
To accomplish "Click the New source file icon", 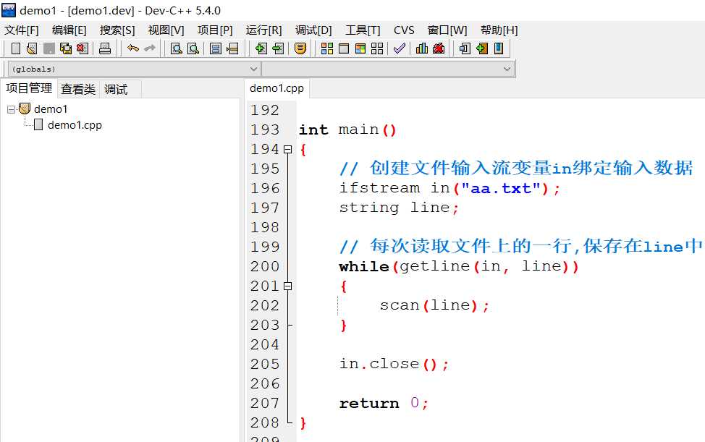I will click(x=16, y=48).
